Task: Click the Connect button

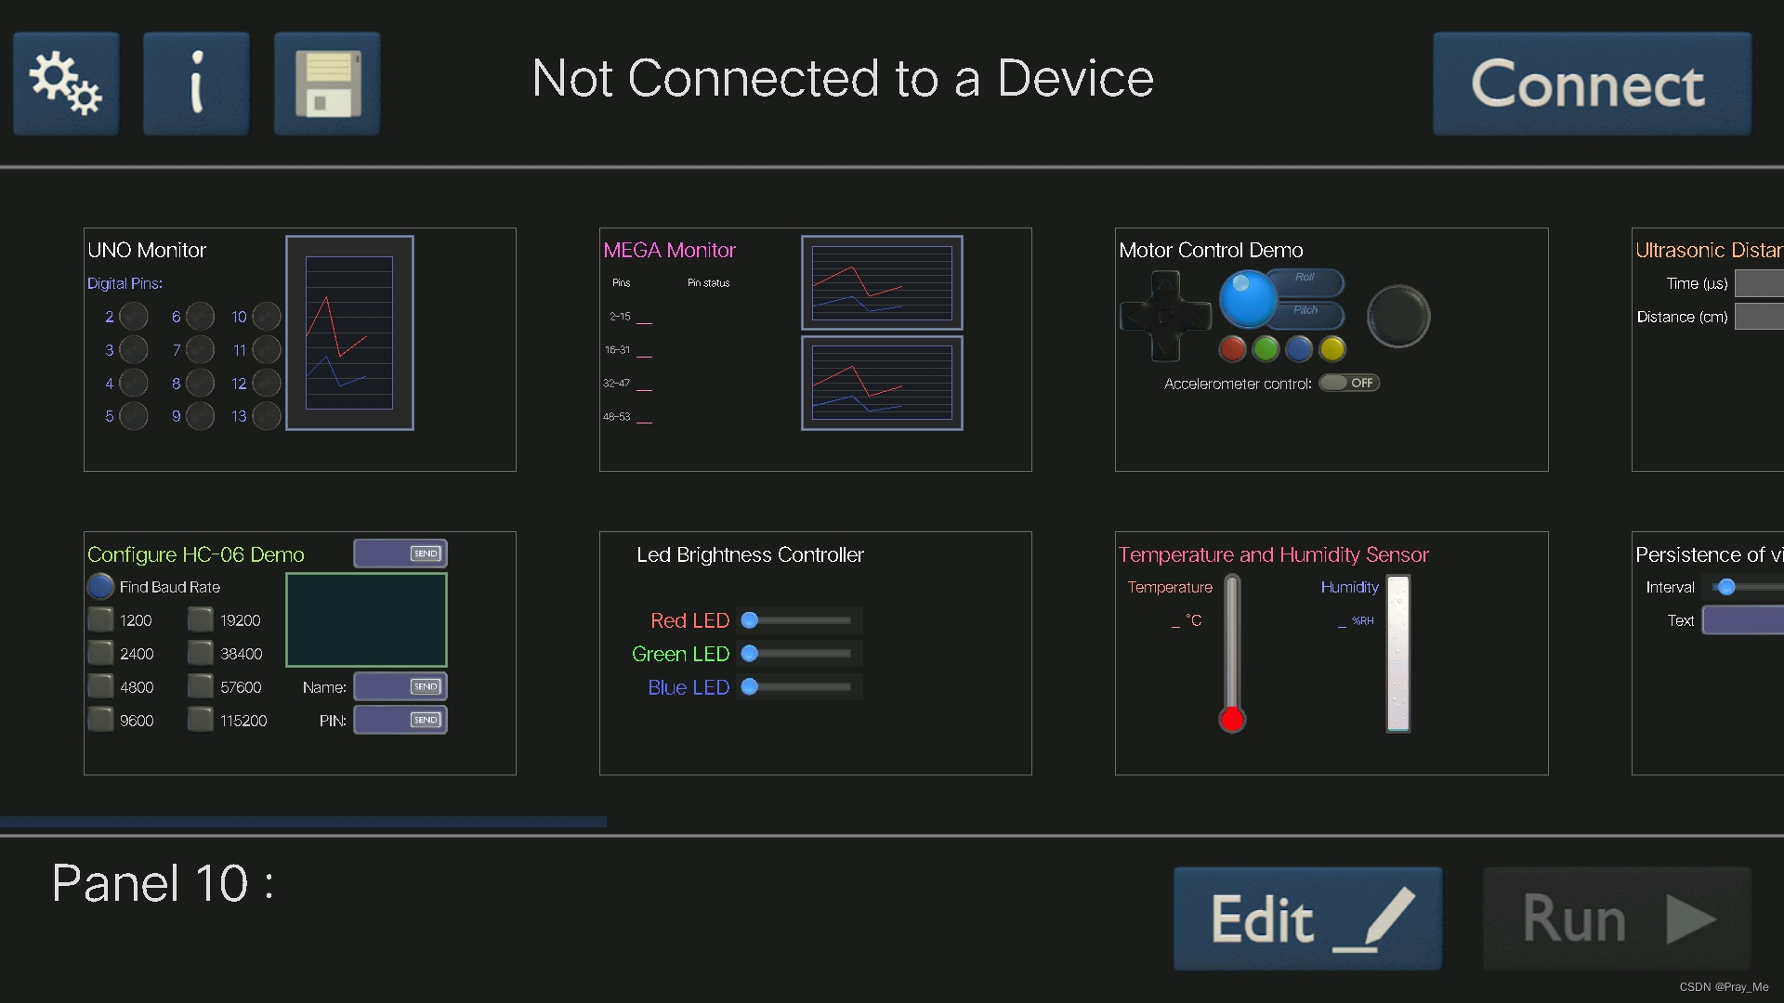Action: pos(1591,84)
